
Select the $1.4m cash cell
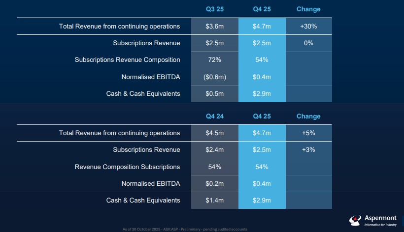click(x=214, y=201)
